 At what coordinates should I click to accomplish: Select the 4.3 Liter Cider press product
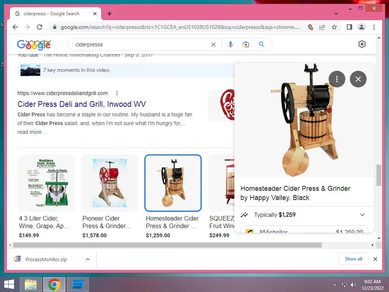(x=46, y=183)
